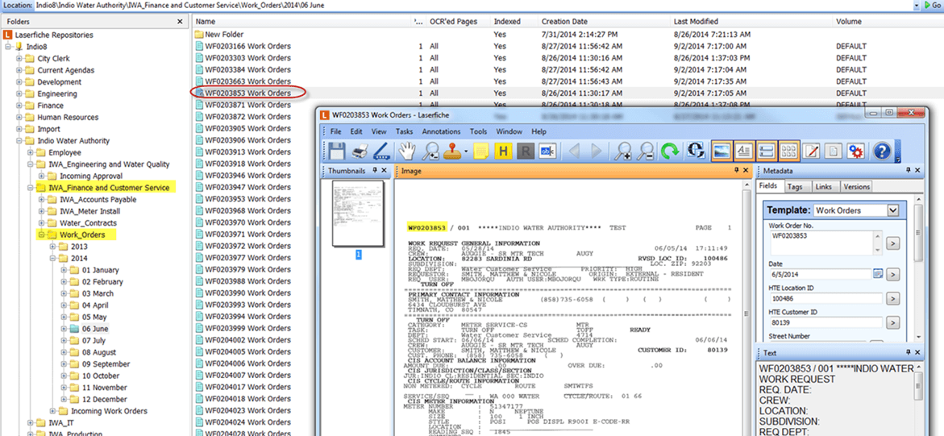Click the green Rotate icon
944x436 pixels.
click(669, 151)
